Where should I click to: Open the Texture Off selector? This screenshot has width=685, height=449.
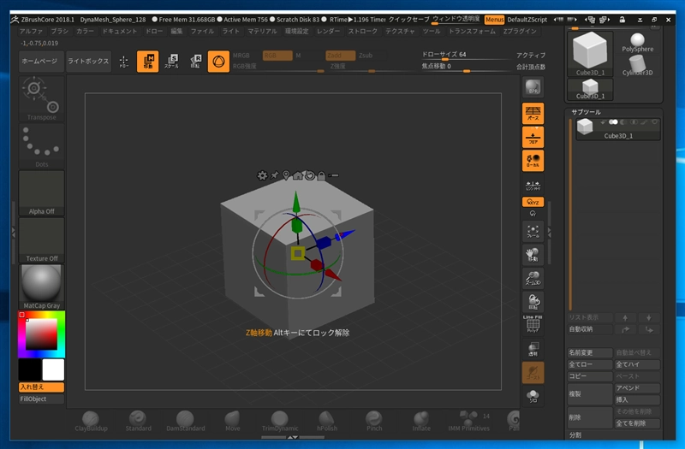tap(41, 240)
